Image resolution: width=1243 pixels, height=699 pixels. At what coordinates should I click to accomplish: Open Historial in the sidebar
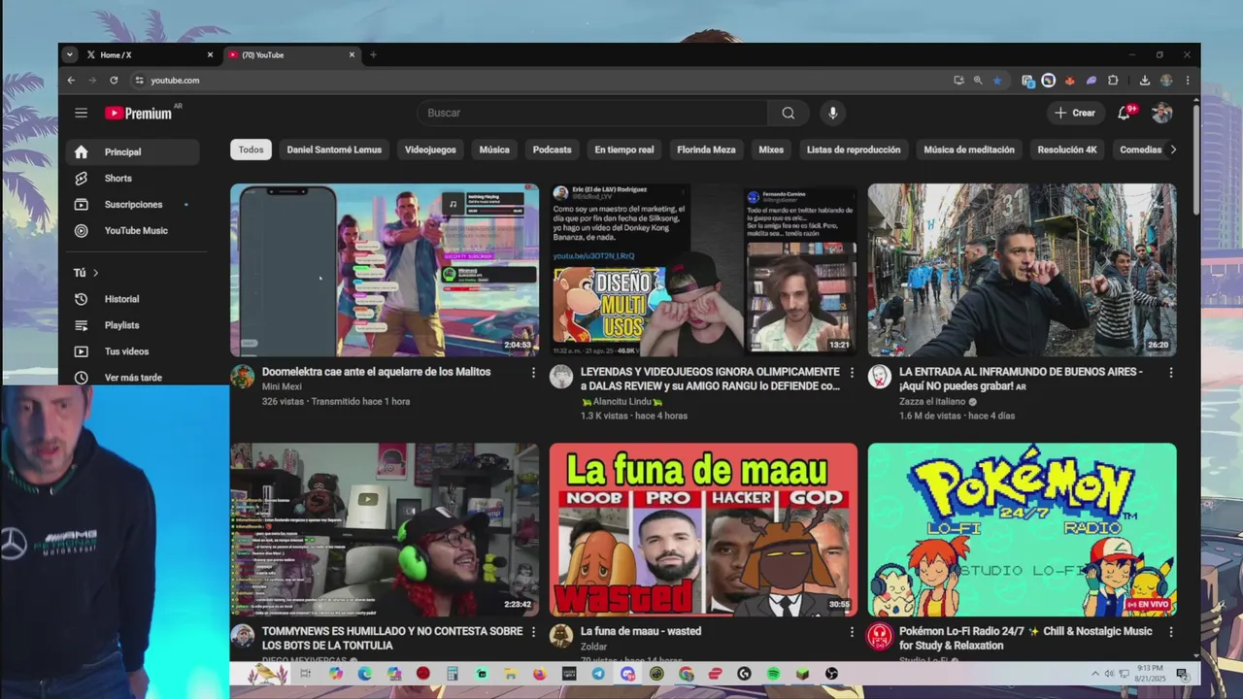tap(133, 299)
